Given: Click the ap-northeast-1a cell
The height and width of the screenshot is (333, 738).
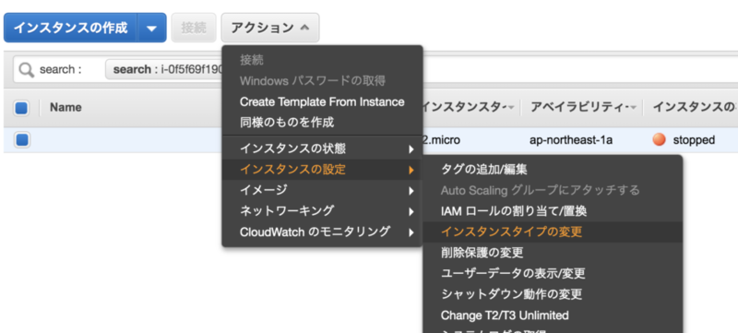Looking at the screenshot, I should (571, 140).
